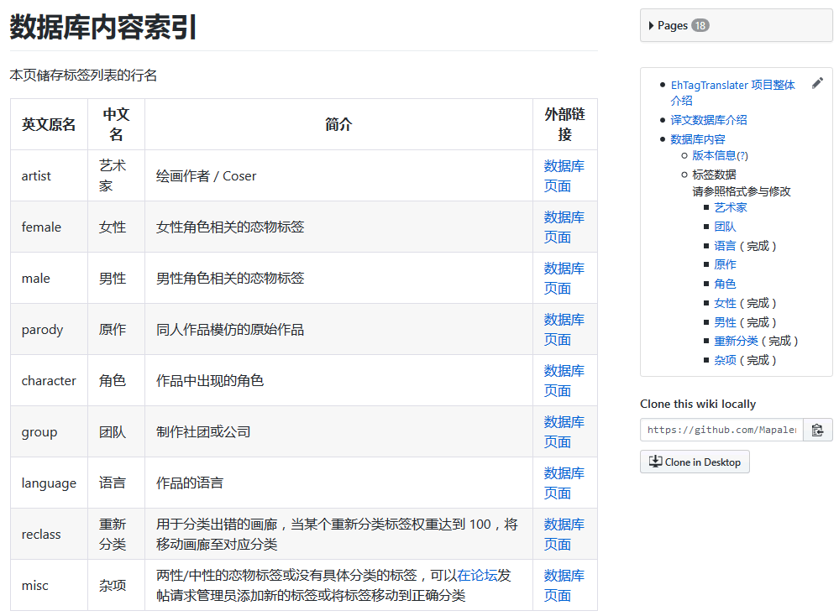Screen dimensions: 839x616
Task: Open the 男性 sidebar link
Action: [x=725, y=322]
